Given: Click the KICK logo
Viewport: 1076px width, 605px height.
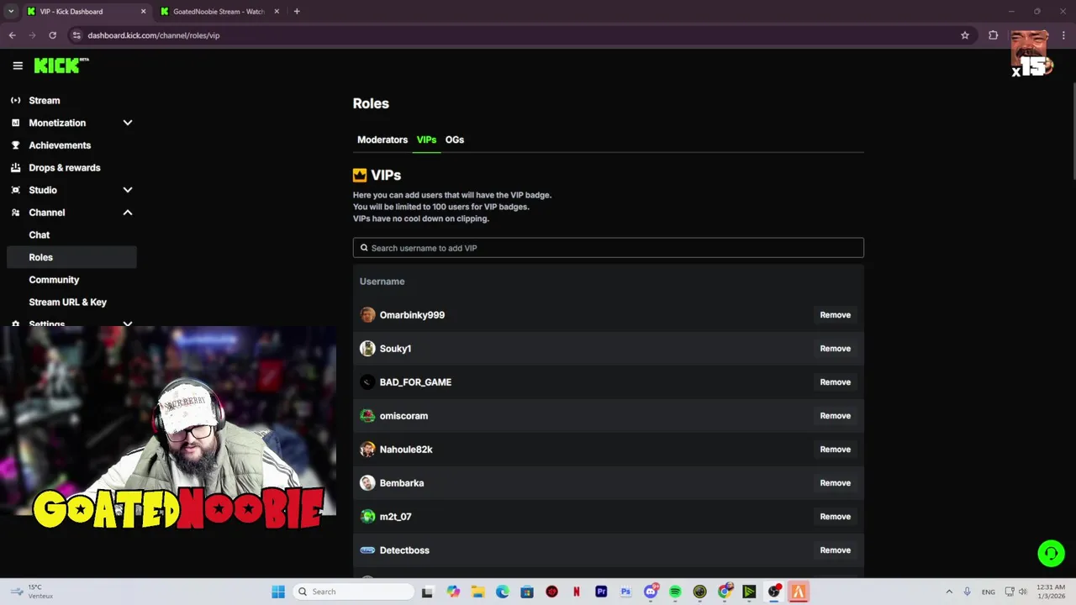Looking at the screenshot, I should [61, 66].
